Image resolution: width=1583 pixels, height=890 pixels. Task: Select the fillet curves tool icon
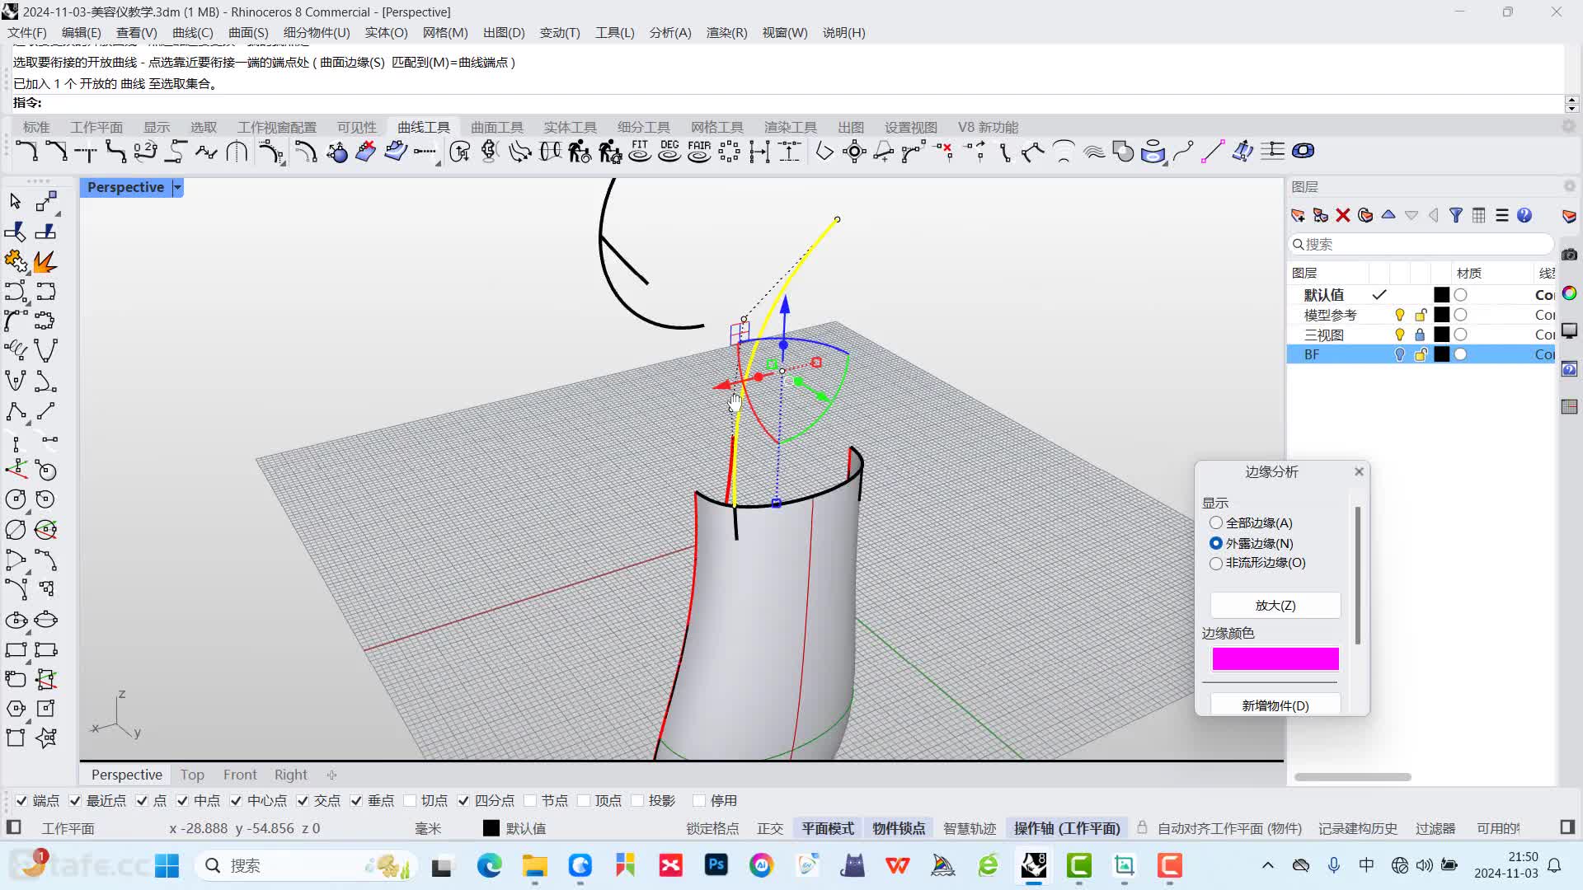[26, 152]
